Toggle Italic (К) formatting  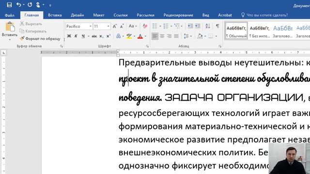click(x=76, y=36)
